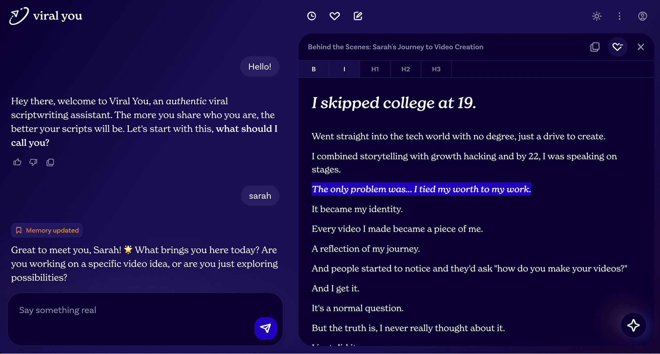Toggle bold formatting in the editor
The height and width of the screenshot is (354, 660).
313,69
